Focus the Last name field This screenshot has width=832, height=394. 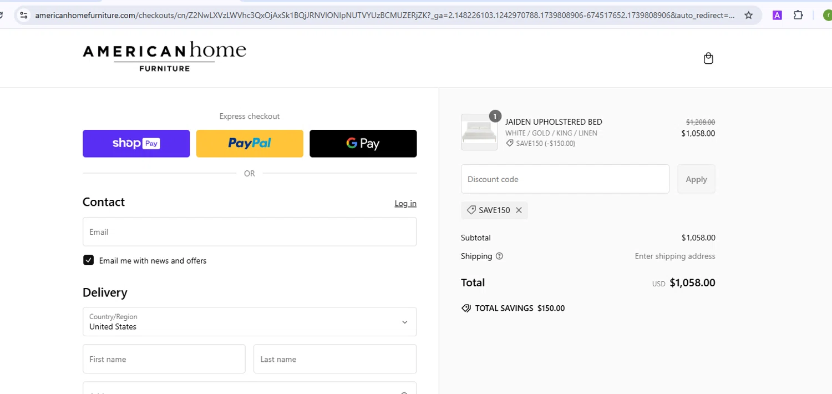coord(335,359)
